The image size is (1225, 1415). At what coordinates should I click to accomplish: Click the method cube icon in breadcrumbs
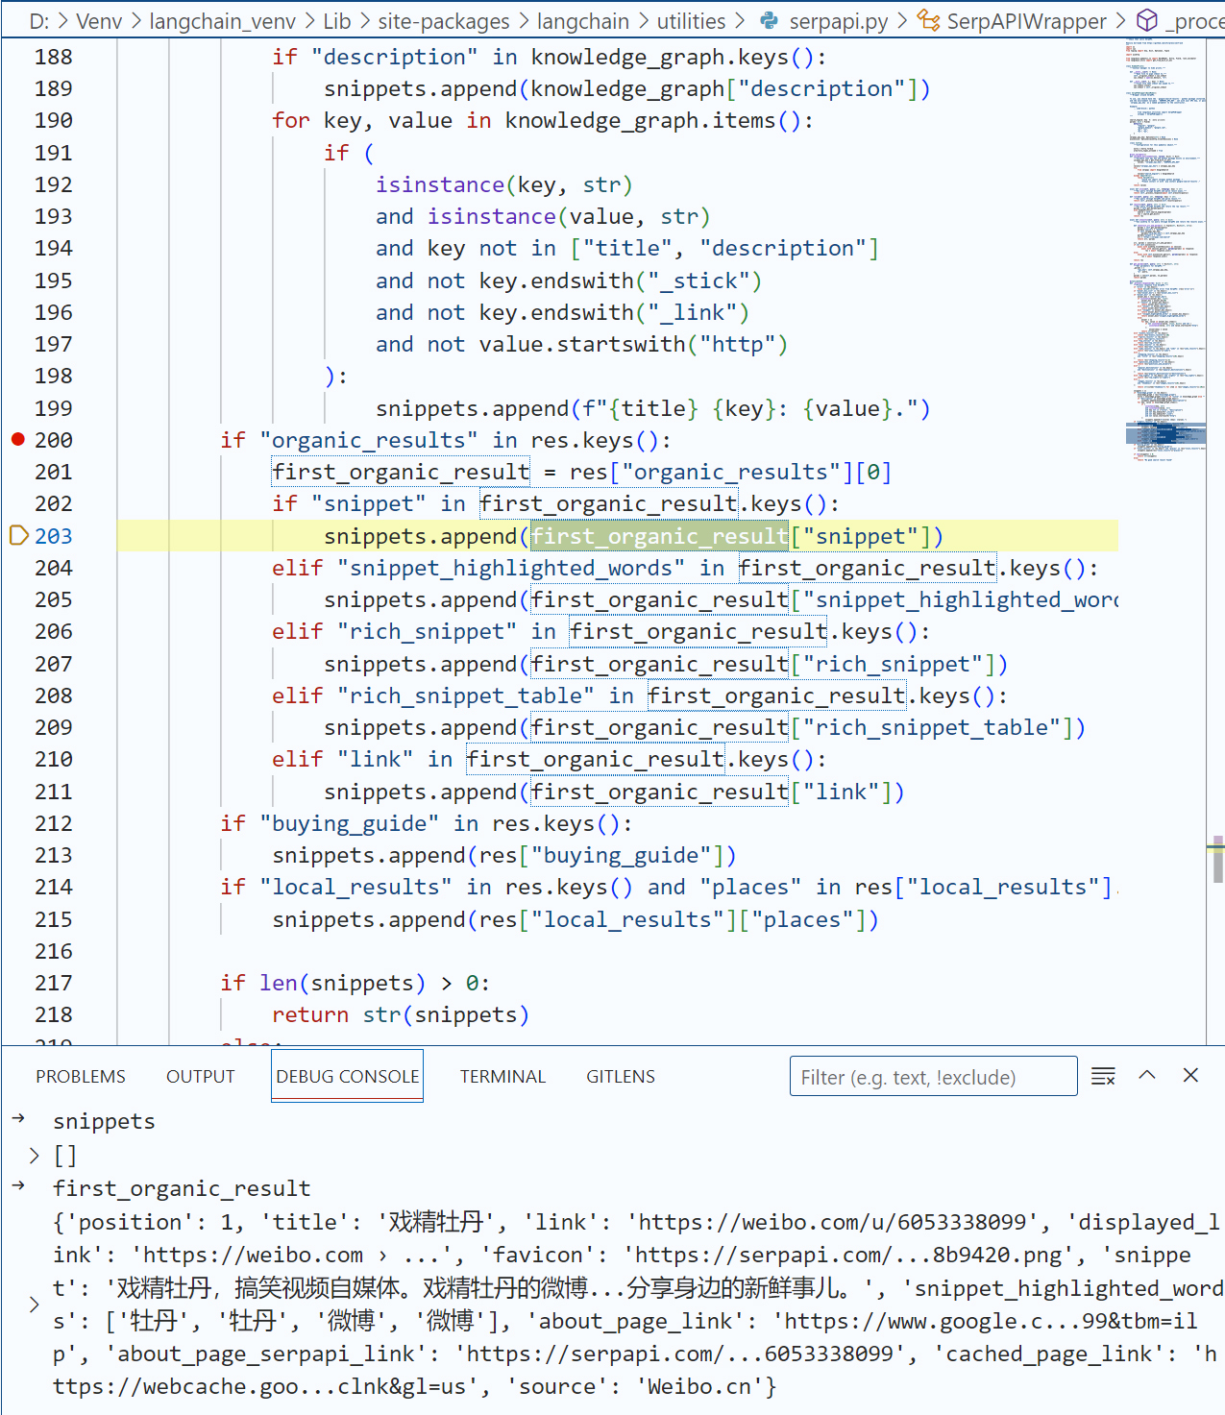pyautogui.click(x=1146, y=20)
